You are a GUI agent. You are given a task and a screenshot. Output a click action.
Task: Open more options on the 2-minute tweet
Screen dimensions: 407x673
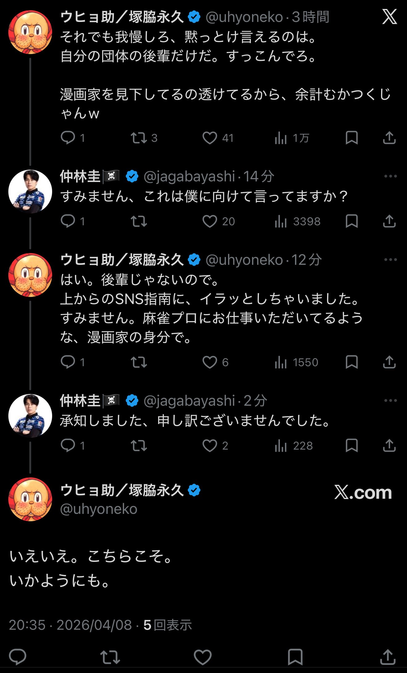click(x=390, y=401)
